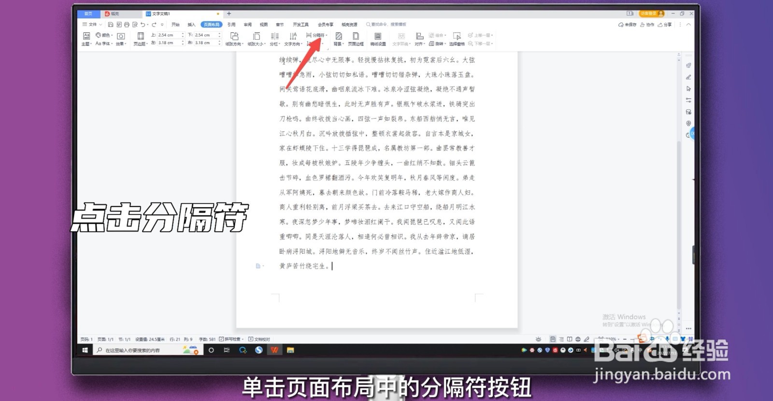
Task: Switch to the 章节 Chapter tab
Action: point(280,25)
